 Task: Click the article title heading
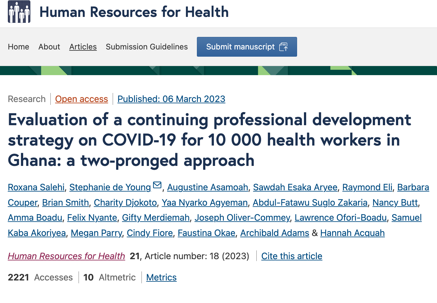coord(209,140)
